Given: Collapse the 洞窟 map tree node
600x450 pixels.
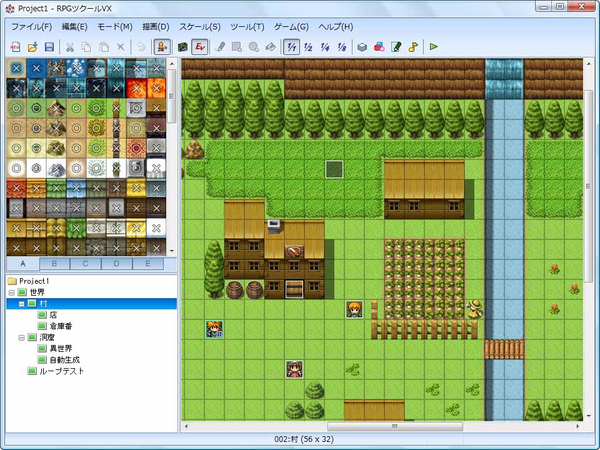Looking at the screenshot, I should point(21,337).
